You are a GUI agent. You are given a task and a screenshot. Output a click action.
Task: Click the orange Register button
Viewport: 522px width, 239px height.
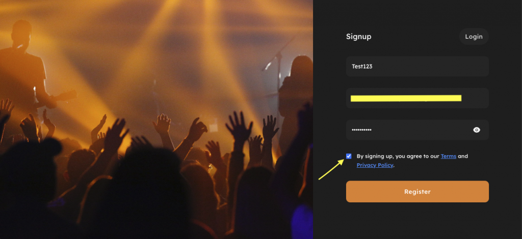pyautogui.click(x=417, y=192)
